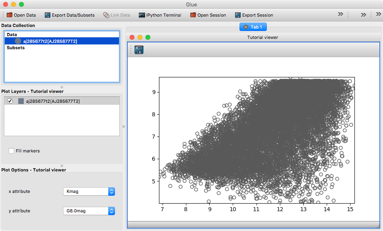The height and width of the screenshot is (231, 383).
Task: Click the plot layer gray color swatch
Action: coord(21,101)
